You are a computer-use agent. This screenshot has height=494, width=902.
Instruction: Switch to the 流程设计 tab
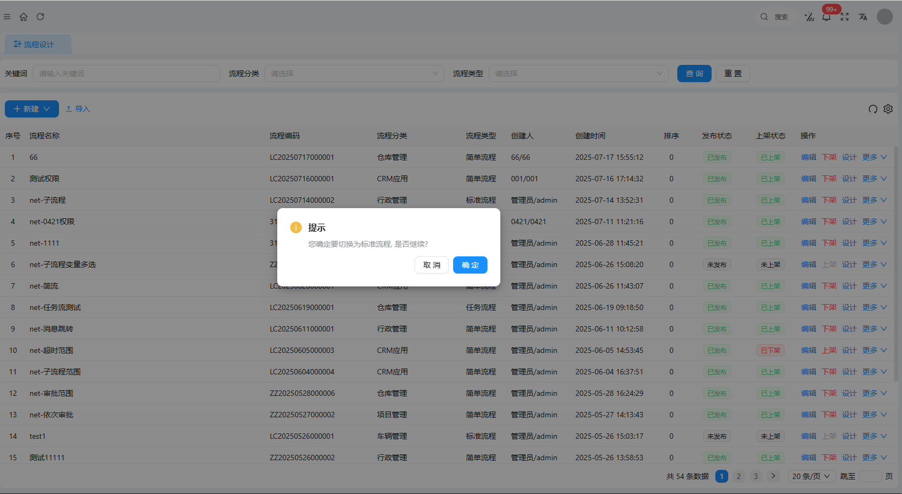[38, 45]
